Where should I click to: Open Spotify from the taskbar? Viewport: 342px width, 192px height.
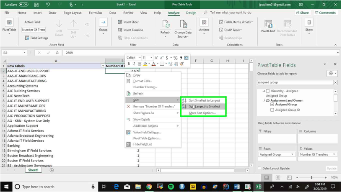(171, 187)
